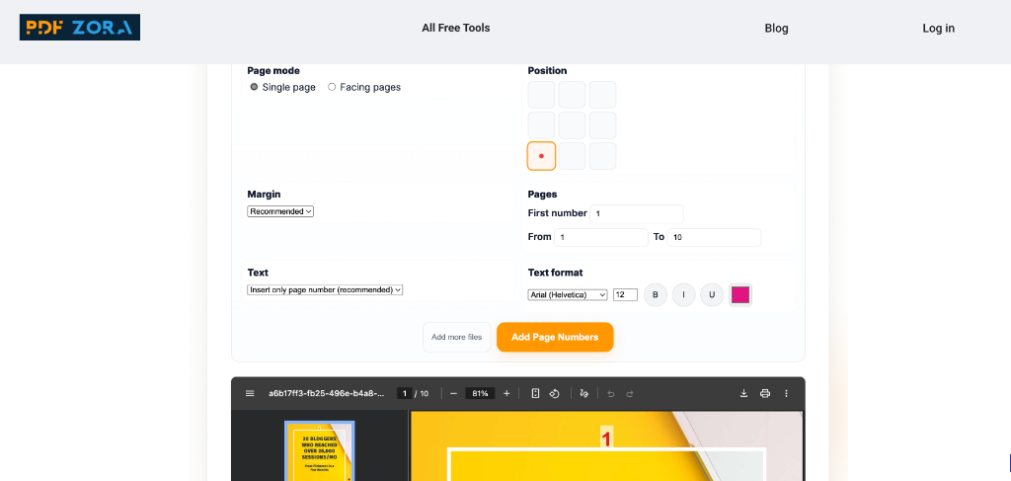The height and width of the screenshot is (481, 1011).
Task: Toggle PDF viewer sidebar hamburger menu
Action: pyautogui.click(x=250, y=393)
